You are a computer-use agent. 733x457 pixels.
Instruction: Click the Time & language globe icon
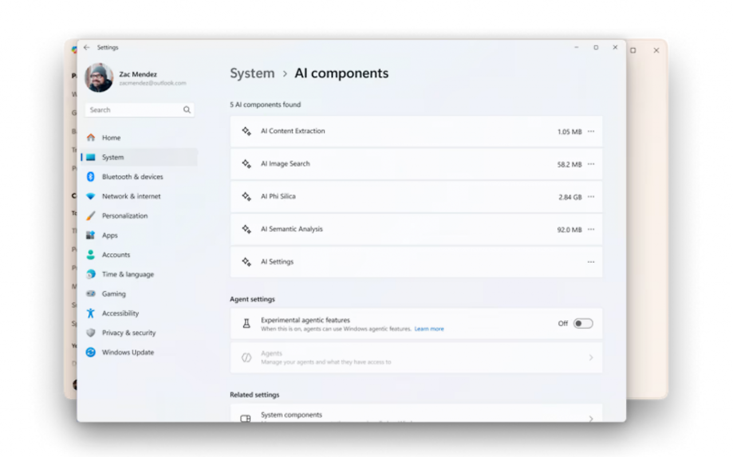[x=90, y=274]
